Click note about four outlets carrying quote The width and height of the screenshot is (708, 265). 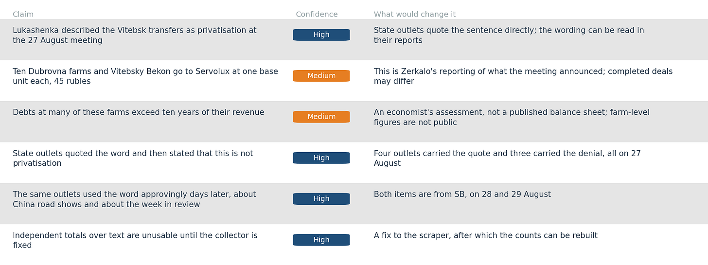tap(507, 159)
